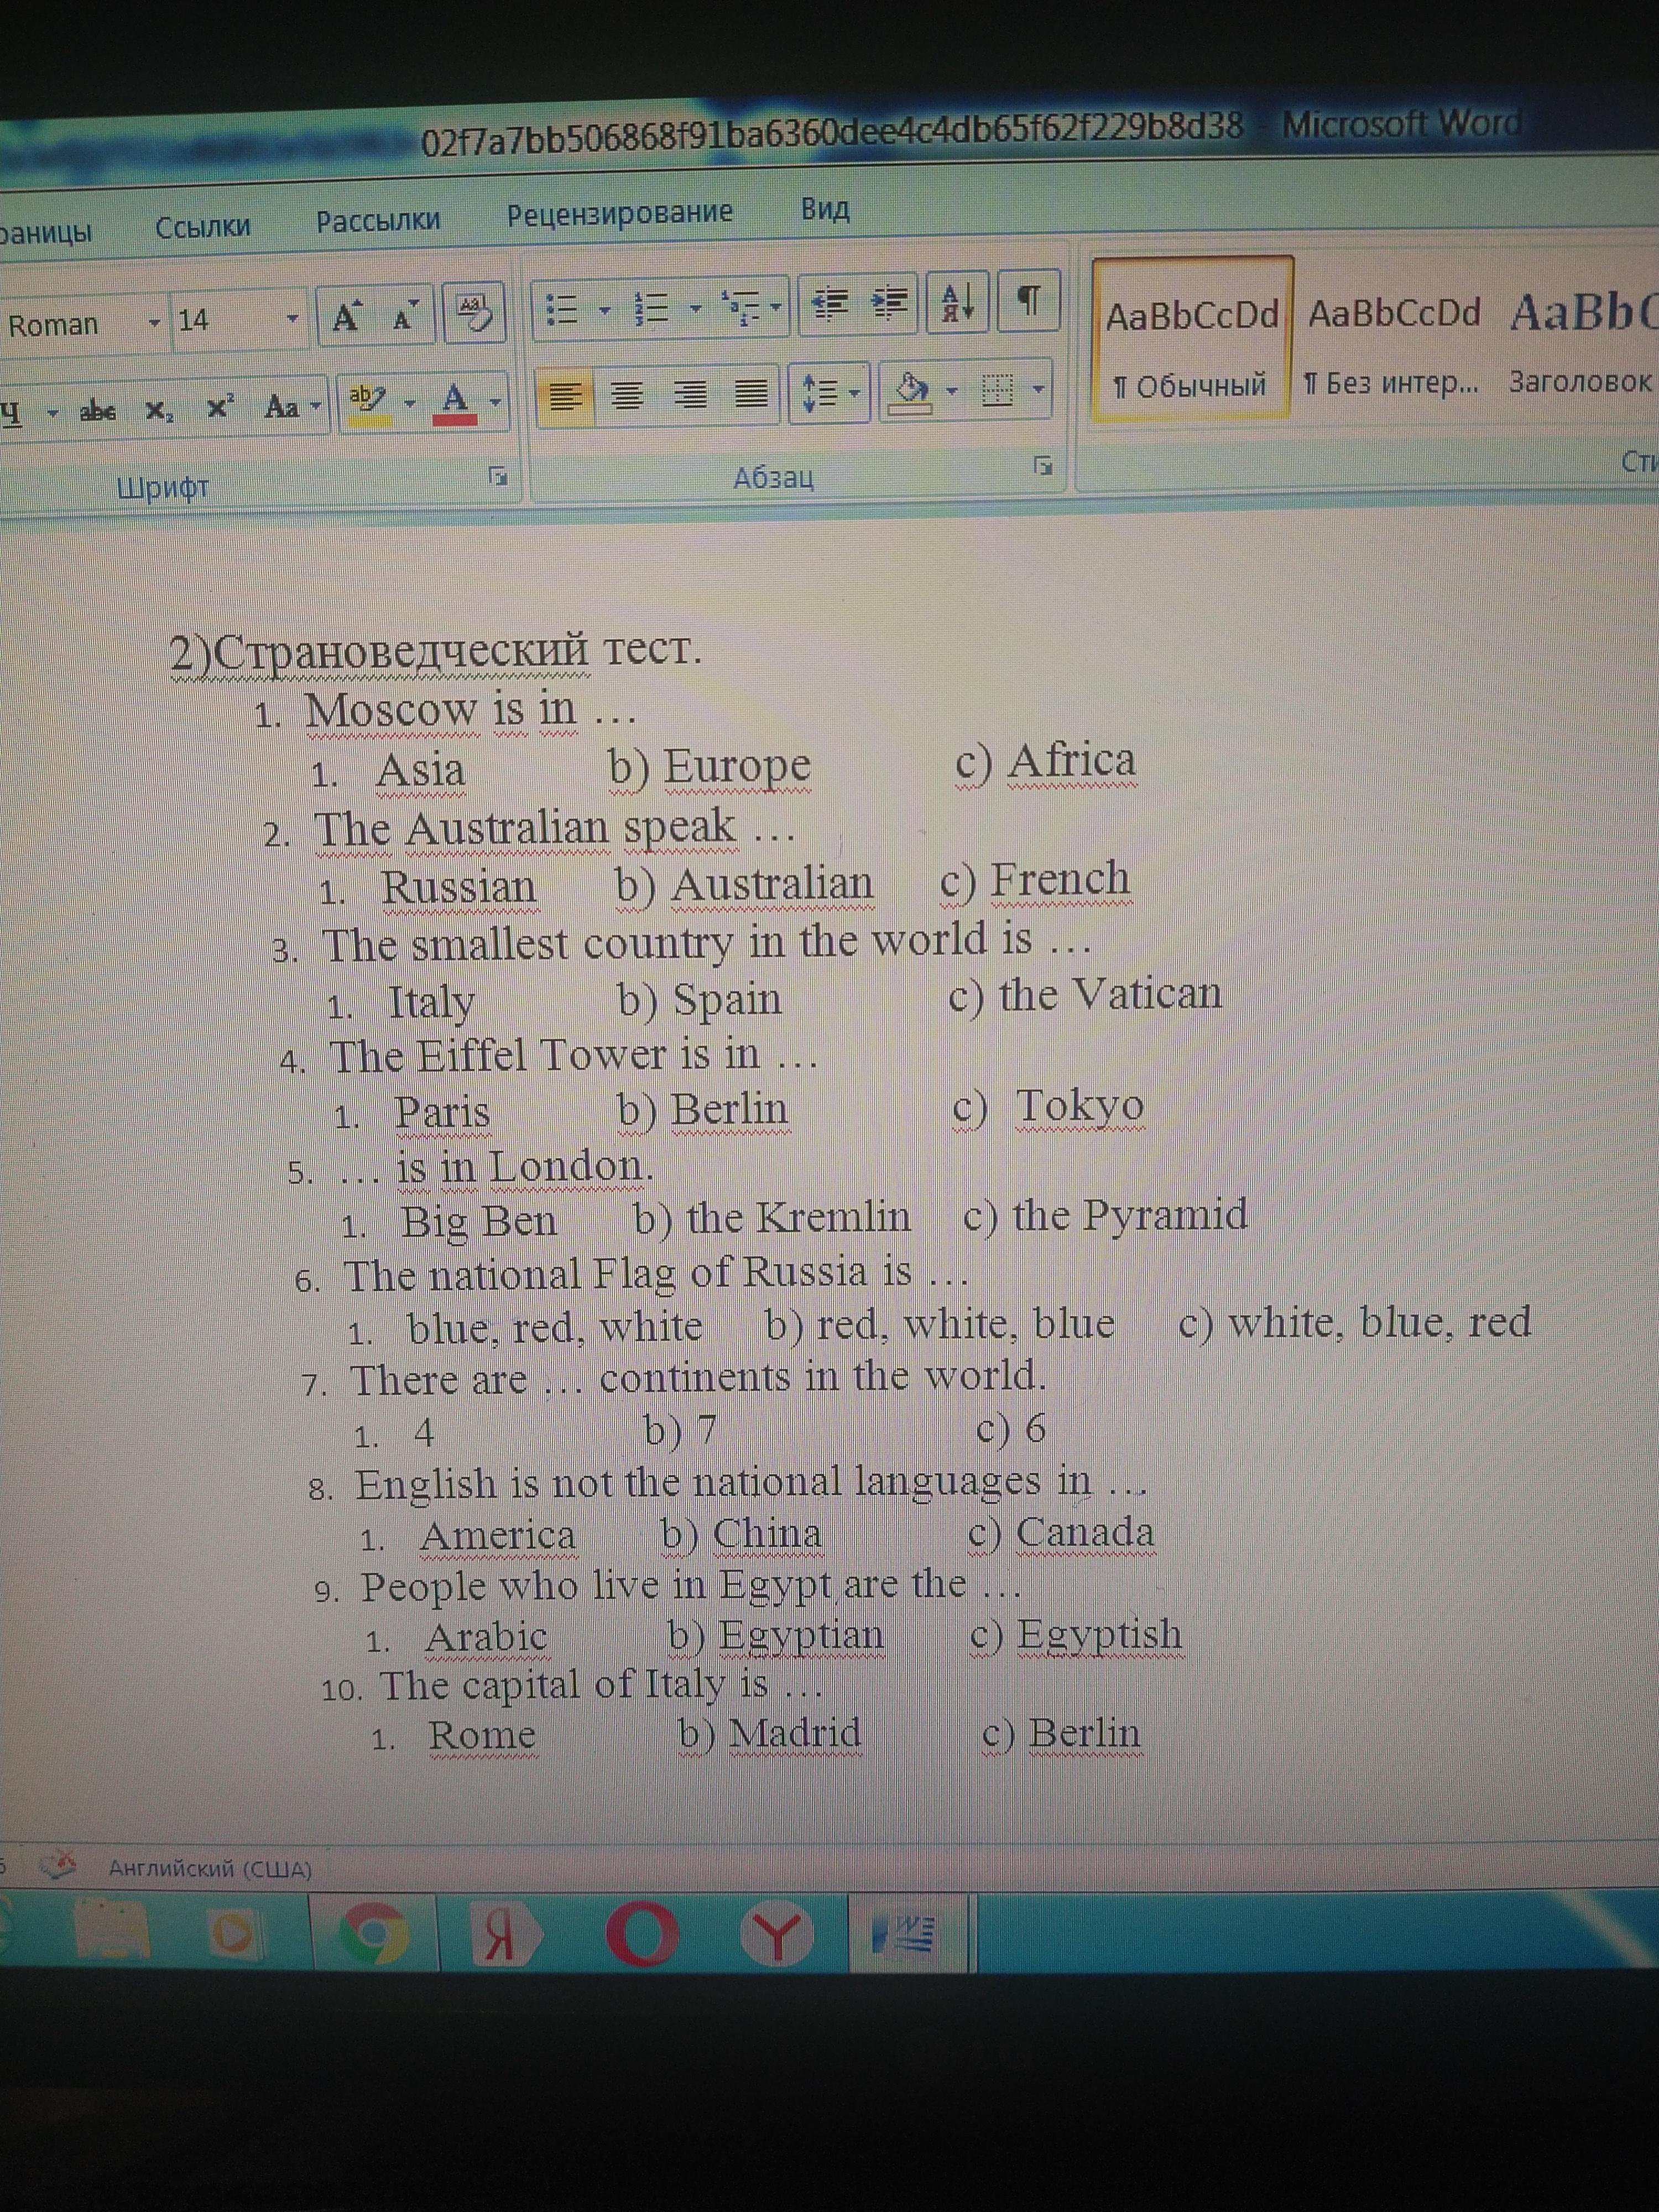Click the Clear Formatting eraser icon
1659x2212 pixels.
(473, 312)
